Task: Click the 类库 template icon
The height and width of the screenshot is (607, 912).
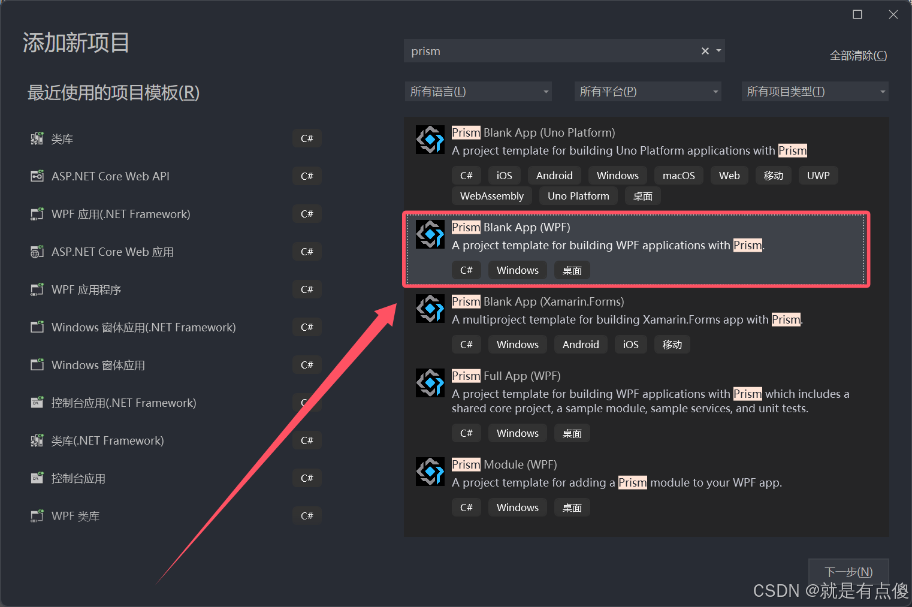Action: point(37,139)
